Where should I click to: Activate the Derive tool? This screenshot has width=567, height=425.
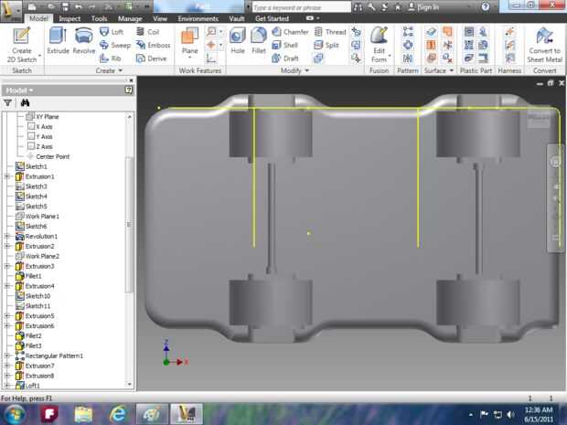pos(151,58)
